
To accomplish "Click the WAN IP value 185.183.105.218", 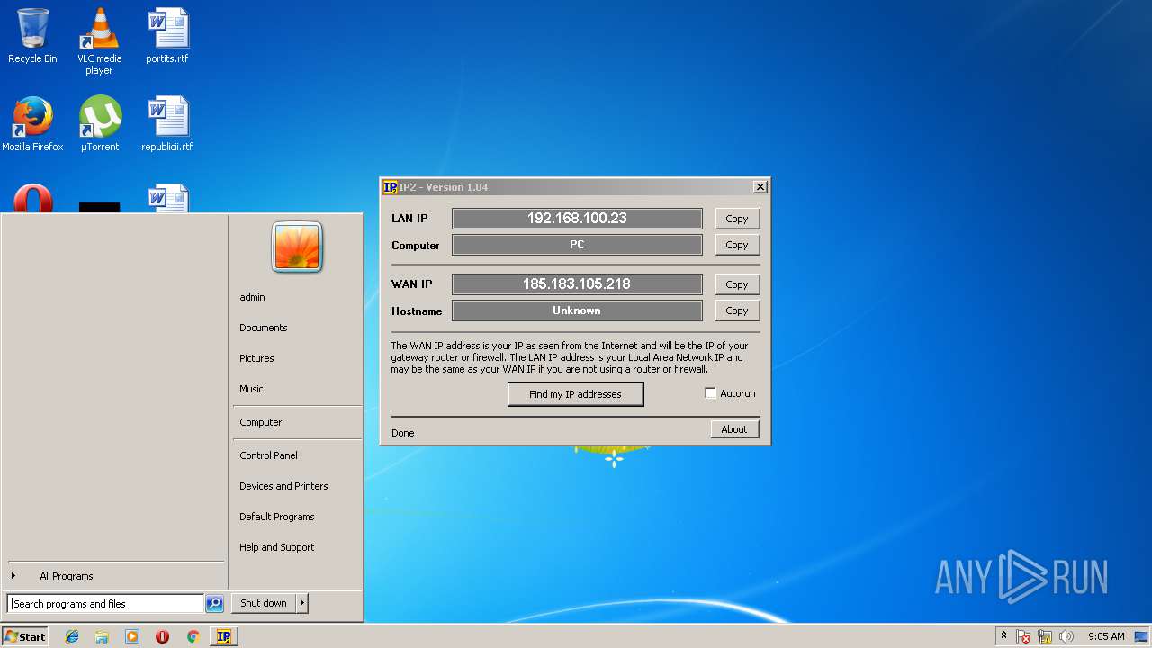I will [577, 284].
